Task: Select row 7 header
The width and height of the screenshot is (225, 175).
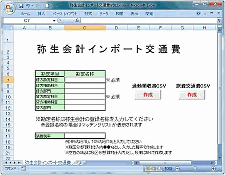Action: 8,80
